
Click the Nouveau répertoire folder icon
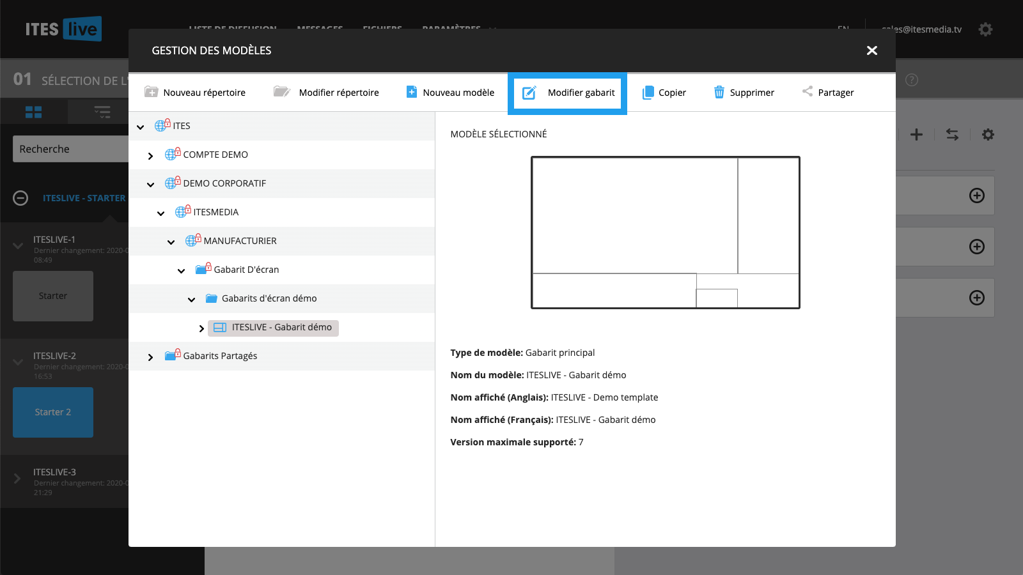click(151, 92)
